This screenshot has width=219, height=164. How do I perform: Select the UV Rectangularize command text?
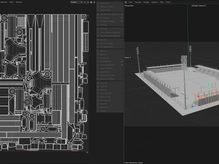click(107, 65)
